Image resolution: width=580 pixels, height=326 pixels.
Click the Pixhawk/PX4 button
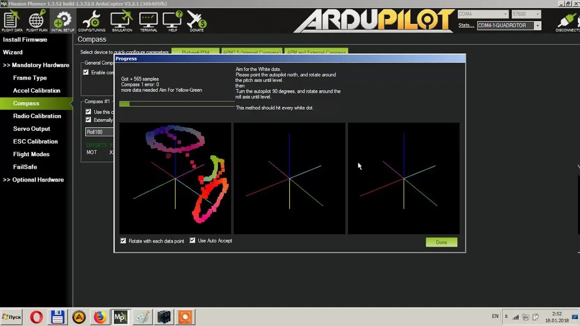[195, 51]
